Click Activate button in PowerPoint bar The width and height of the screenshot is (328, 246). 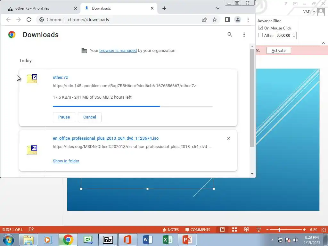tap(278, 50)
